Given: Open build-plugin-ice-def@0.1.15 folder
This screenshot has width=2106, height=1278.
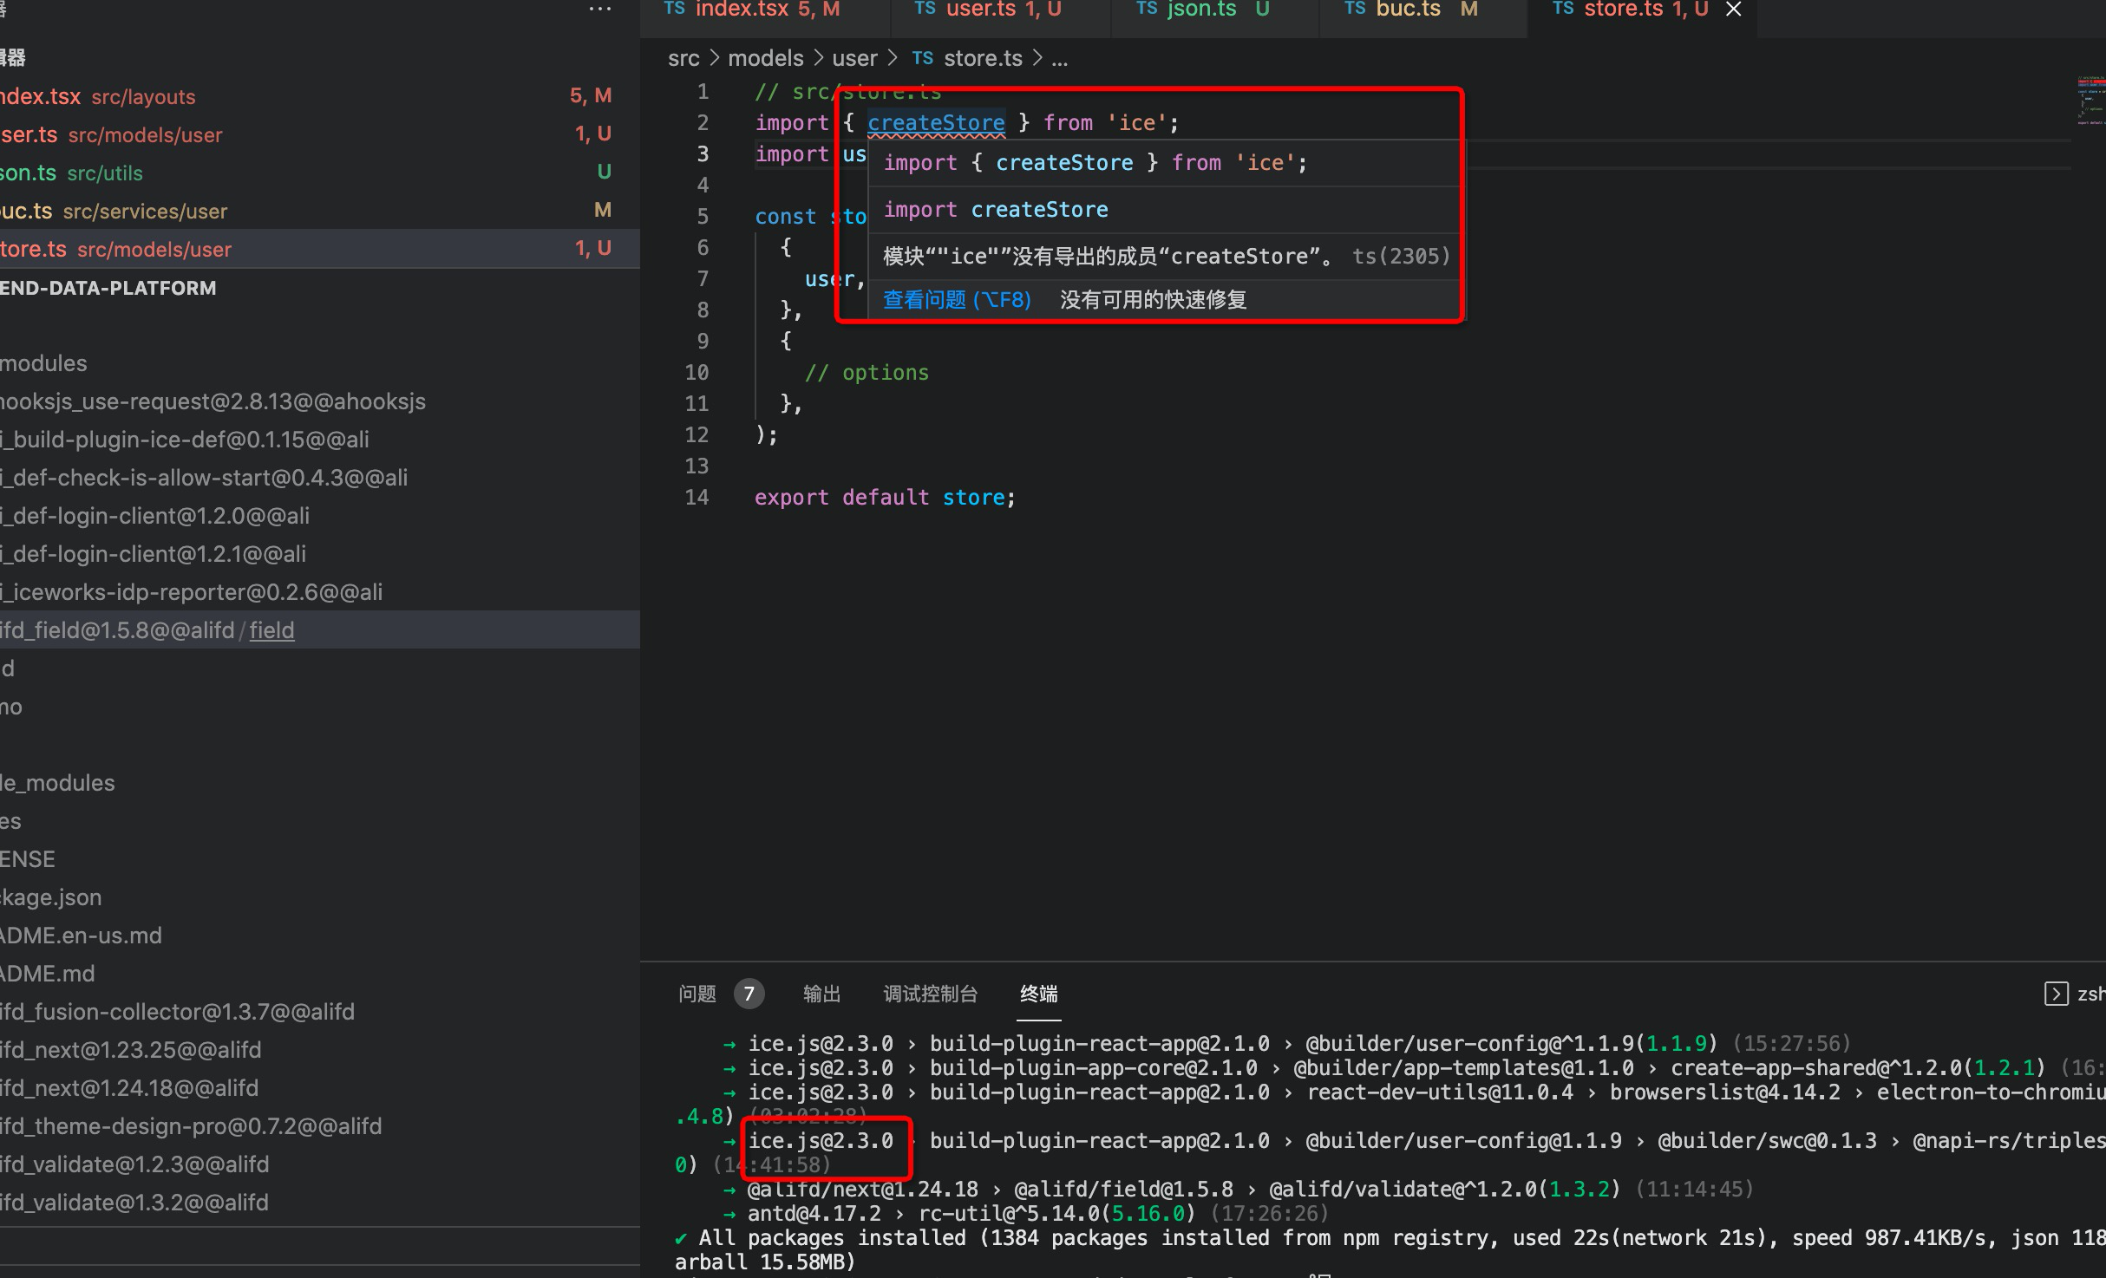Looking at the screenshot, I should [x=320, y=440].
